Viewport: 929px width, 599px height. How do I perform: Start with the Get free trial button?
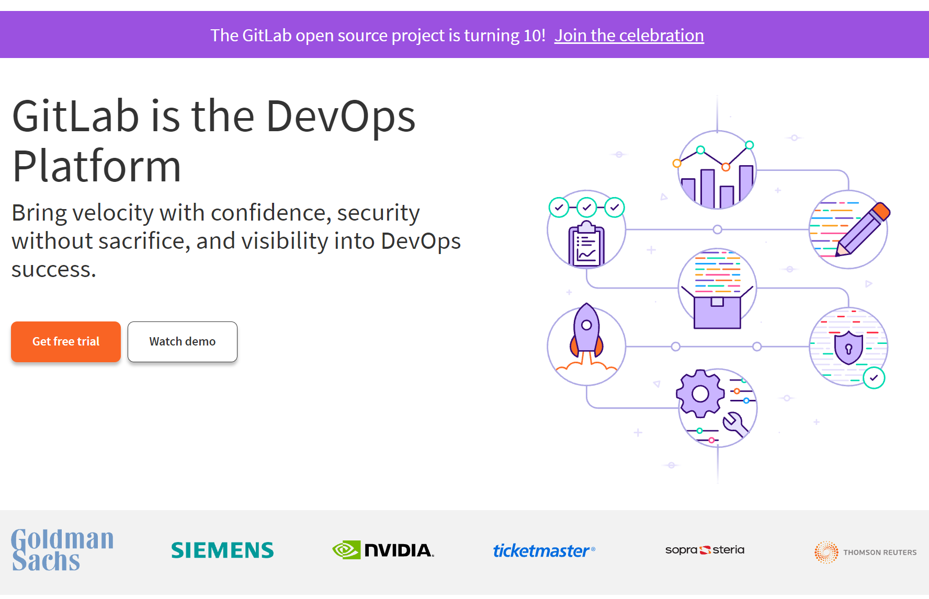[x=66, y=341]
